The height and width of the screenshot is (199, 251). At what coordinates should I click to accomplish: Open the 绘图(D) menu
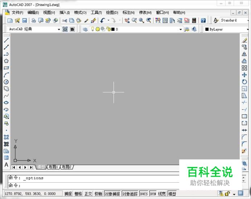112,12
